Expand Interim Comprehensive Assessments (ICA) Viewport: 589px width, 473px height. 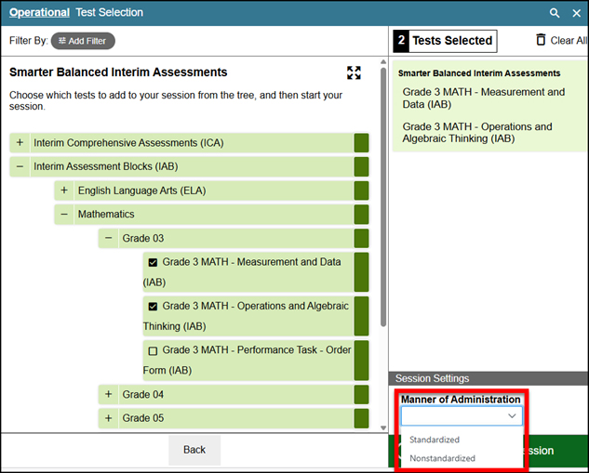click(x=20, y=143)
